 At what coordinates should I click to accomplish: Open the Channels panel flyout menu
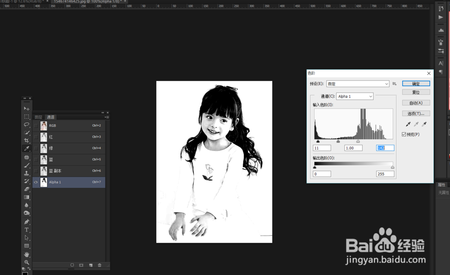(x=107, y=117)
